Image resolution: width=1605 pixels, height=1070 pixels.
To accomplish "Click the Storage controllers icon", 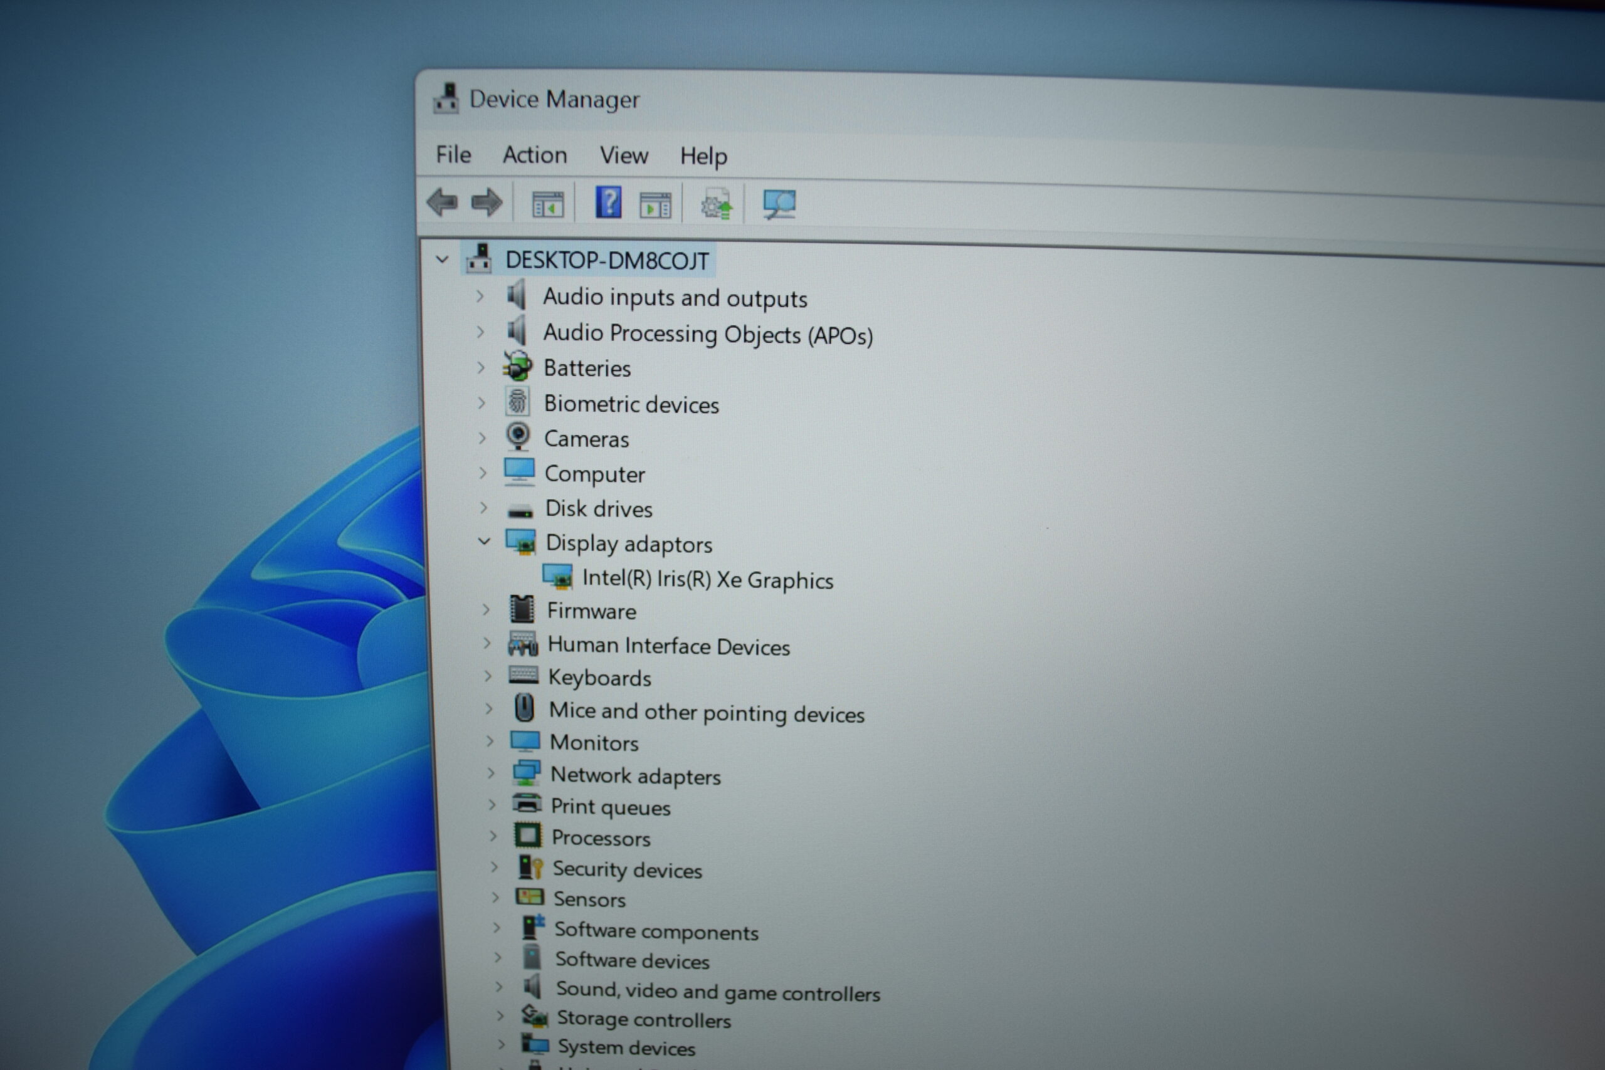I will (x=534, y=1016).
